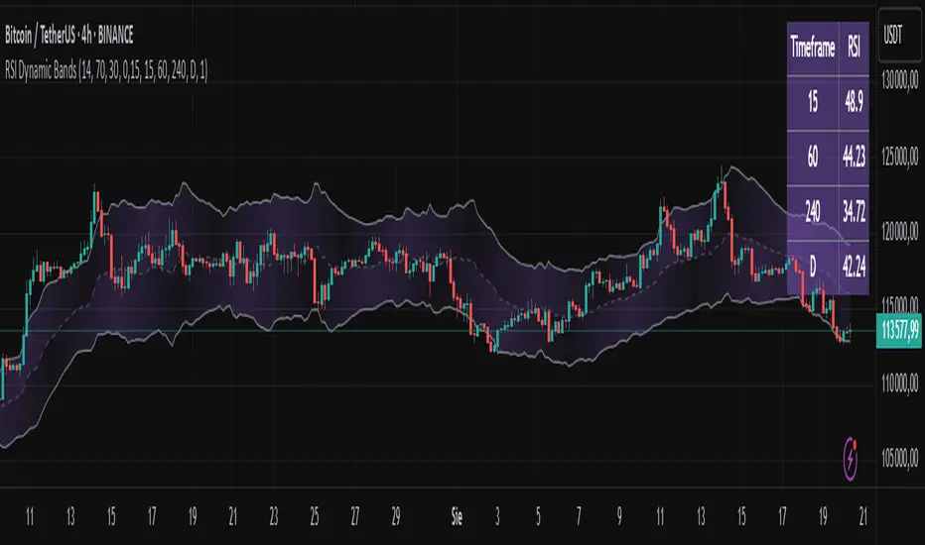Click the RSI column header cell

(855, 47)
